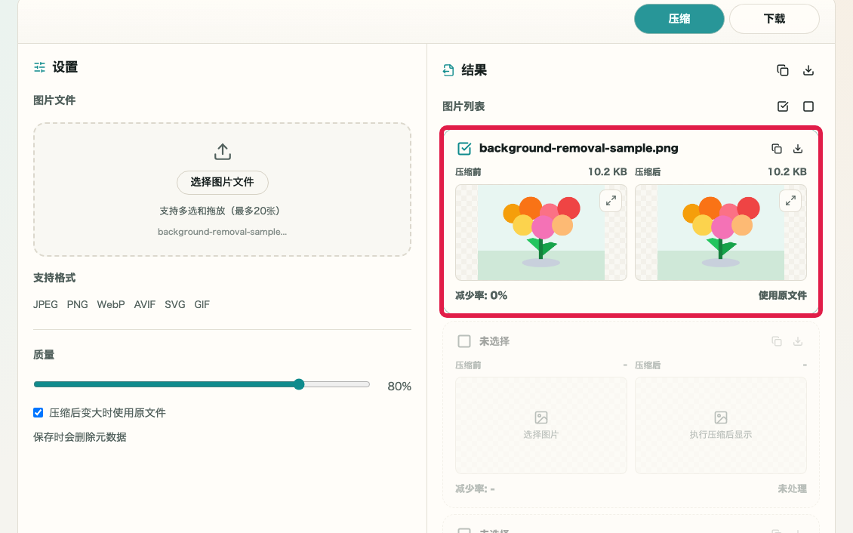Uncheck background-removal-sample.png selection checkbox
The width and height of the screenshot is (853, 533).
tap(464, 149)
